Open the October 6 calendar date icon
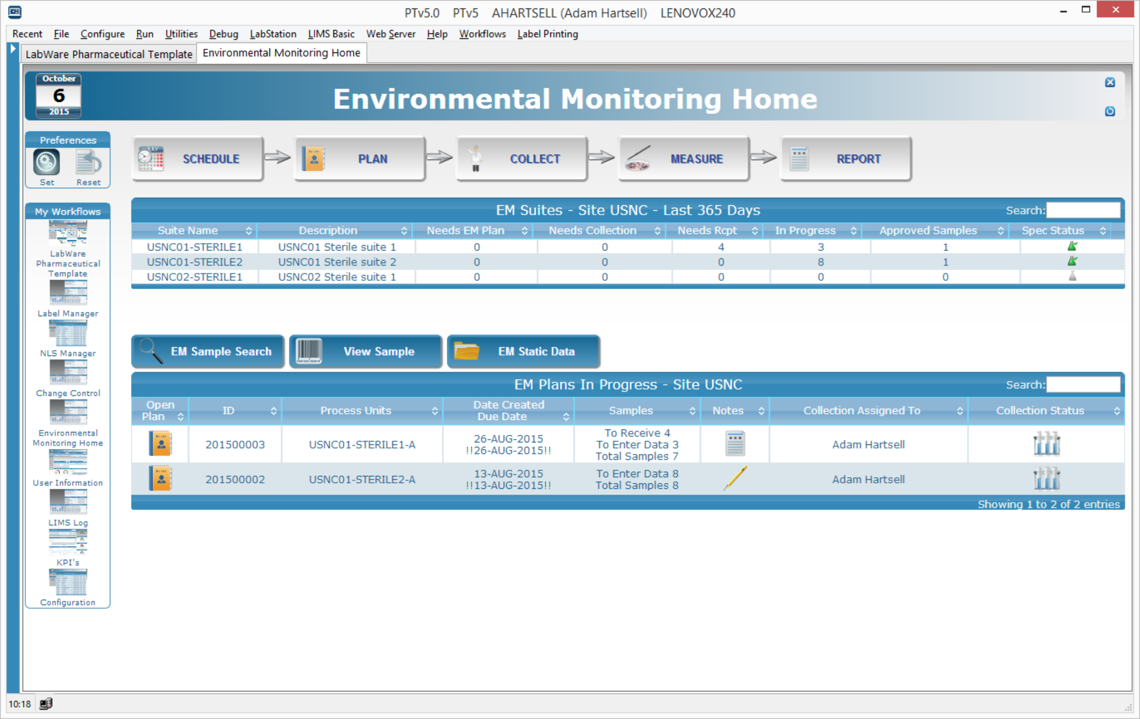Image resolution: width=1140 pixels, height=719 pixels. [59, 95]
